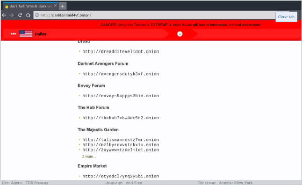
Task: Select the Dallas location label
Action: point(41,34)
